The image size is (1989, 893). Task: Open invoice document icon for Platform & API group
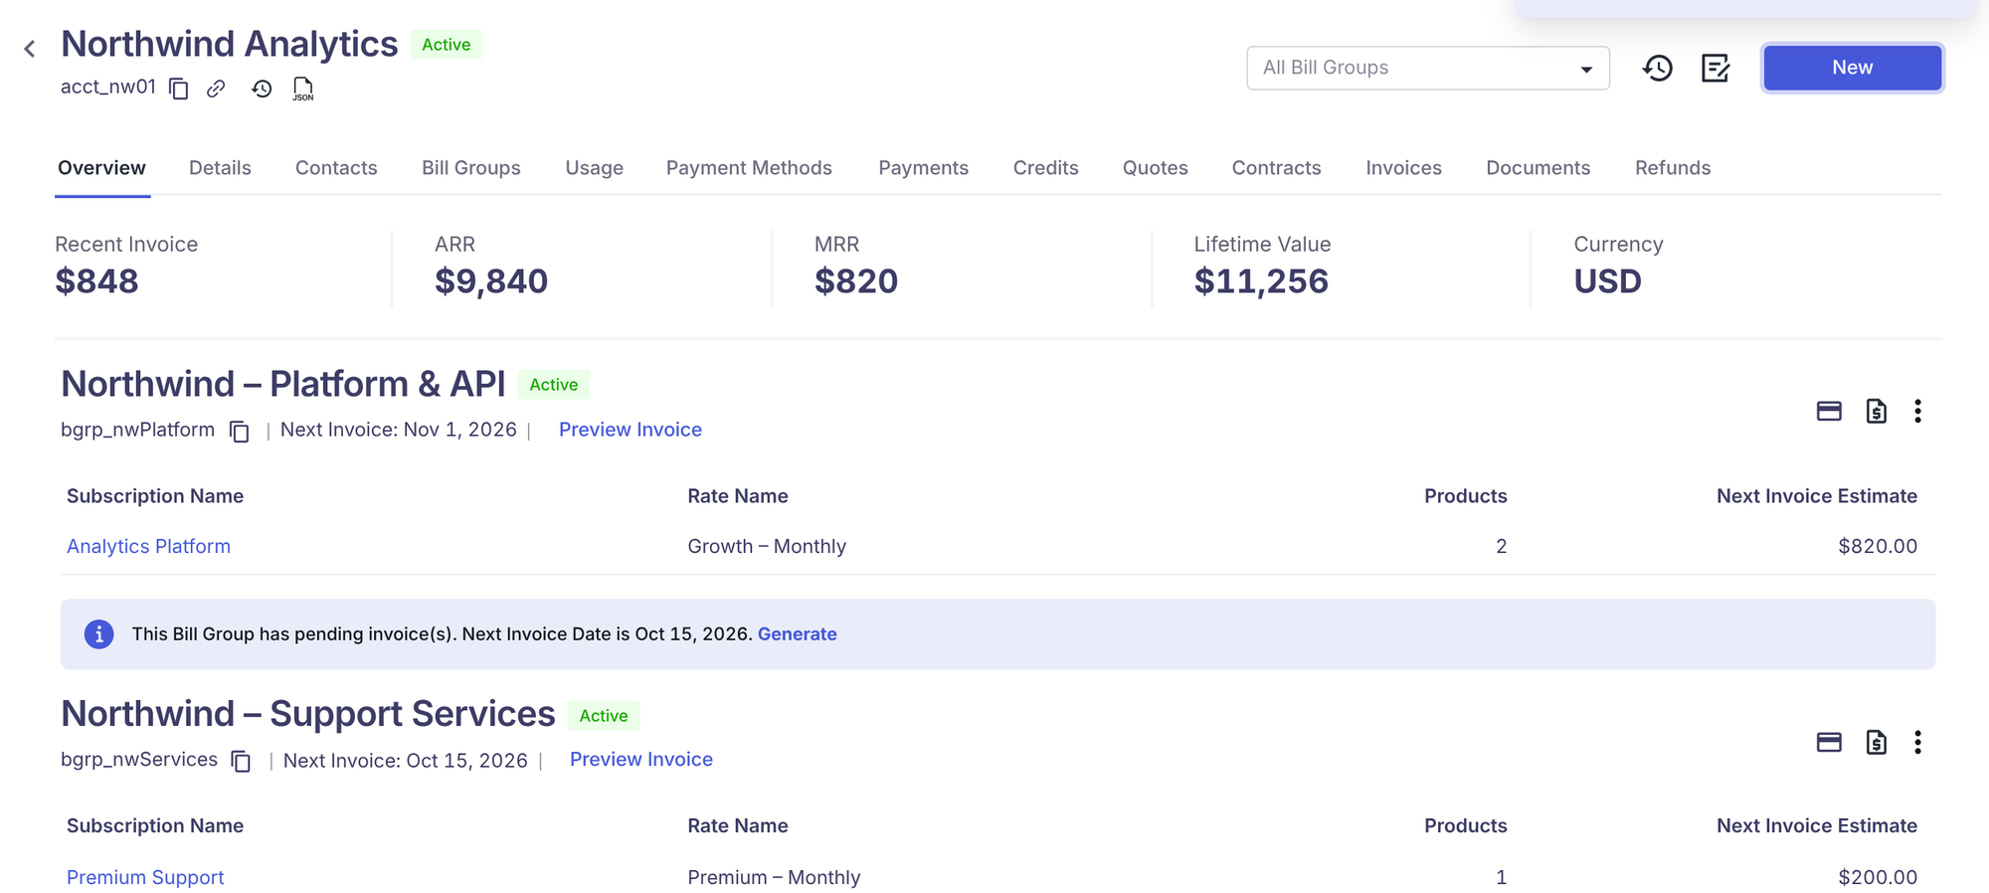pyautogui.click(x=1877, y=411)
